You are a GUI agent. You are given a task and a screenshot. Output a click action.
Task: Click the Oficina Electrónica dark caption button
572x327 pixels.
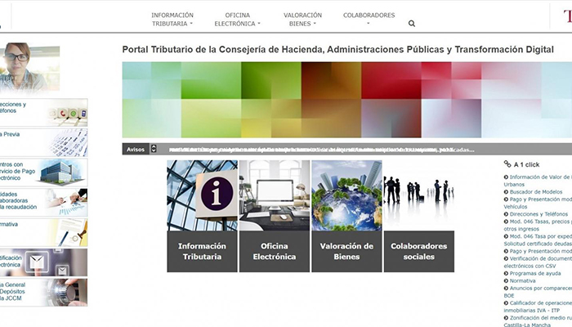(x=275, y=252)
